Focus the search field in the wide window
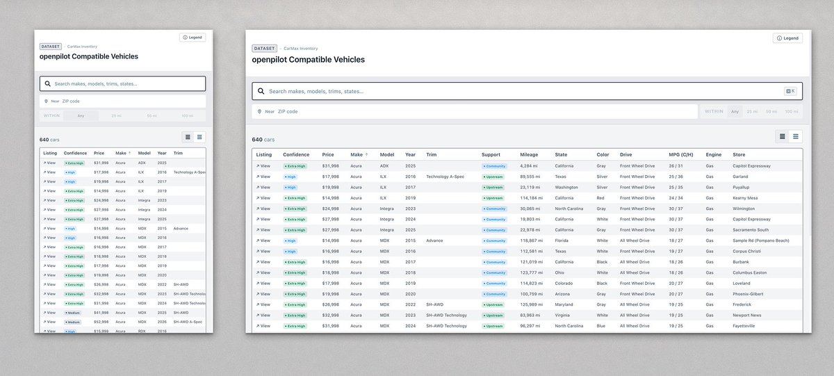 pyautogui.click(x=527, y=91)
